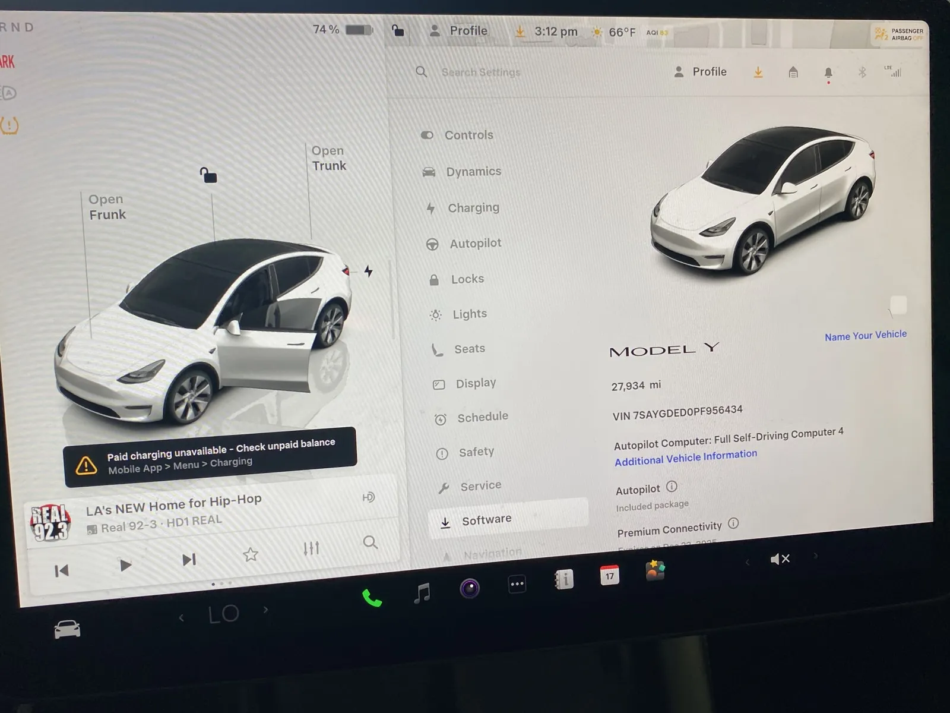950x713 pixels.
Task: Open Bluetooth settings icon
Action: (x=862, y=72)
